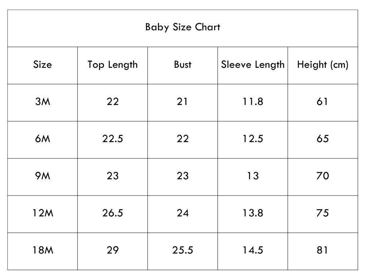The width and height of the screenshot is (370, 277).
Task: Select the 22.5 top length cell
Action: pos(113,138)
